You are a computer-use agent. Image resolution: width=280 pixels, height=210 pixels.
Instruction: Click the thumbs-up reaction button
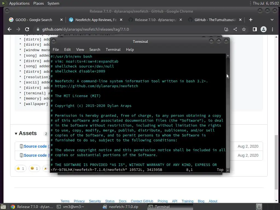click(21, 168)
